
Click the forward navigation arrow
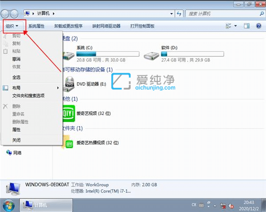14,14
